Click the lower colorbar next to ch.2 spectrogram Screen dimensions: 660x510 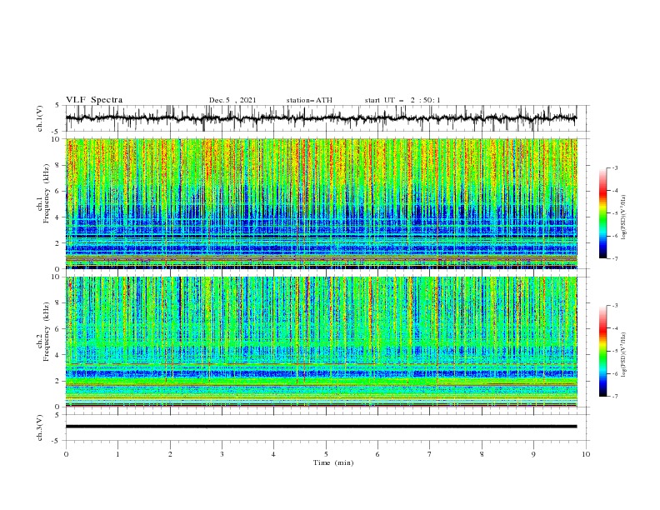602,351
